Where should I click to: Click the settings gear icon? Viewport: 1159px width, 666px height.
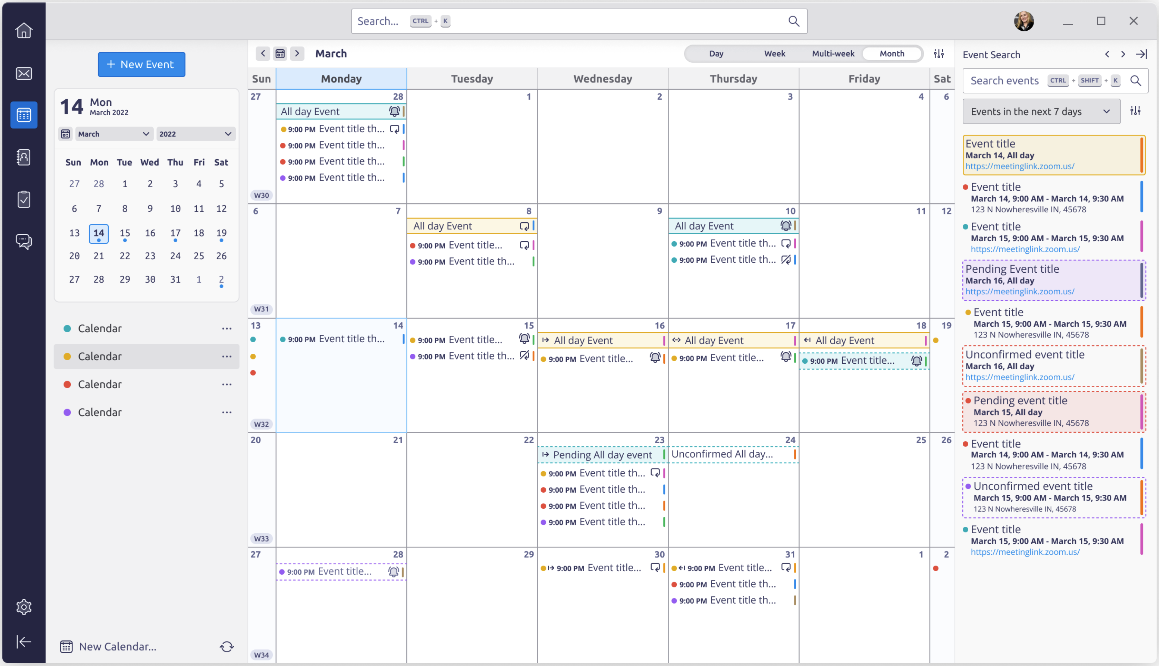click(x=24, y=607)
